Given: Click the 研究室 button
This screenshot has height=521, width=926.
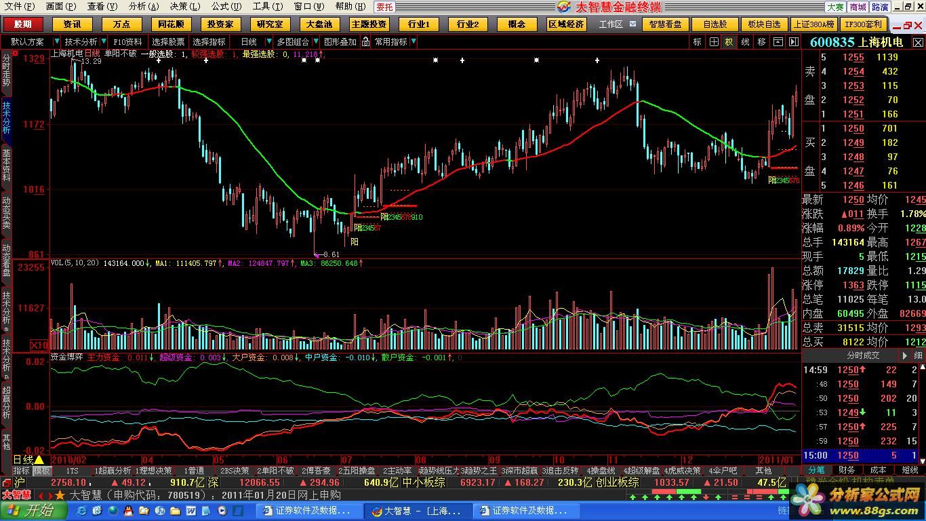Looking at the screenshot, I should tap(270, 24).
